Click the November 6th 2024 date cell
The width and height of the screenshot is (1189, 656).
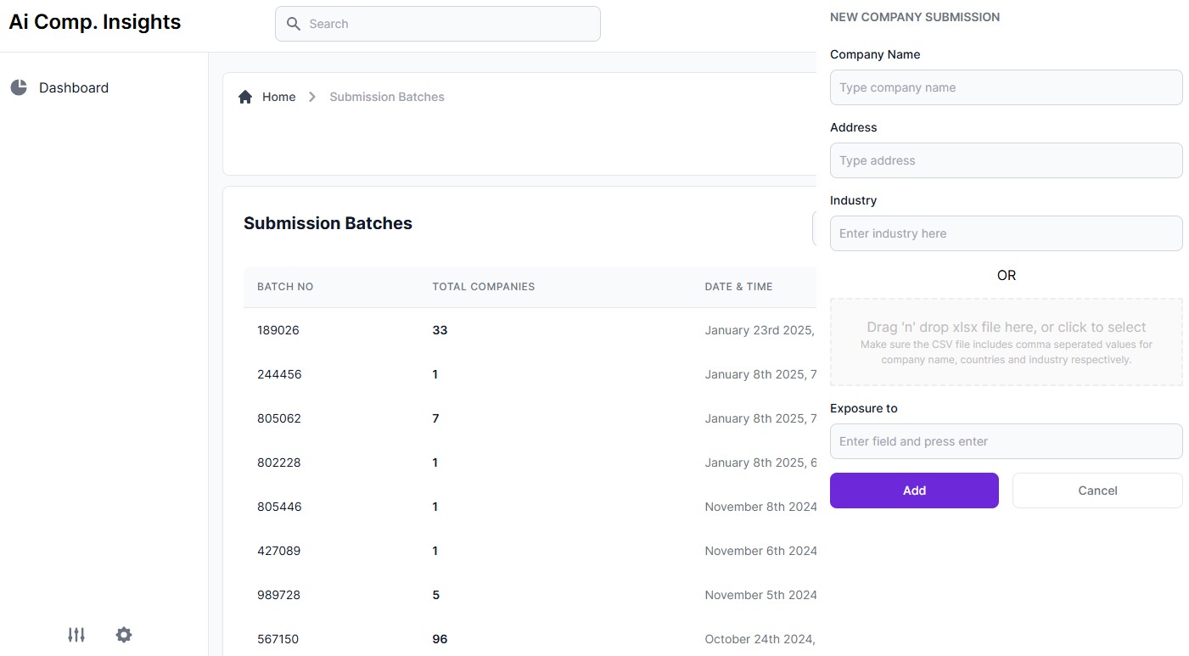click(x=760, y=551)
